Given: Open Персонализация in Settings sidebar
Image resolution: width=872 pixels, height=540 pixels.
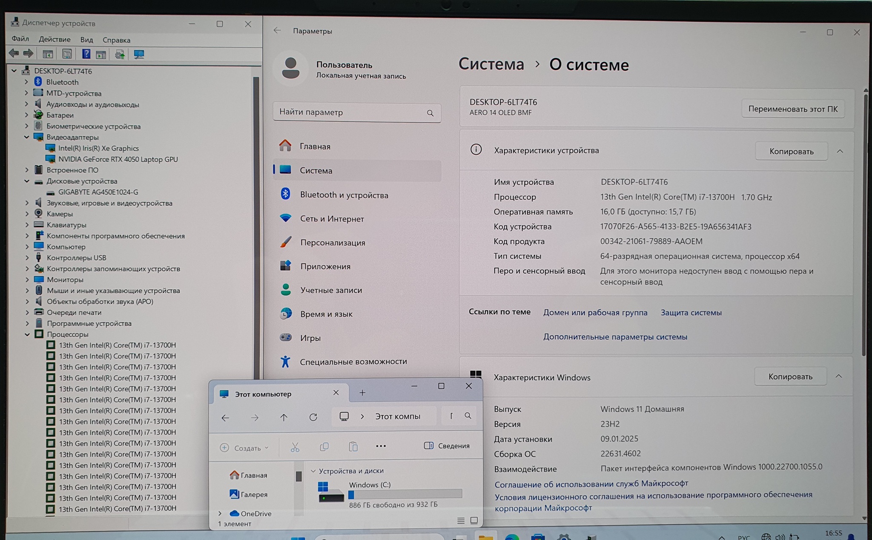Looking at the screenshot, I should (x=333, y=243).
